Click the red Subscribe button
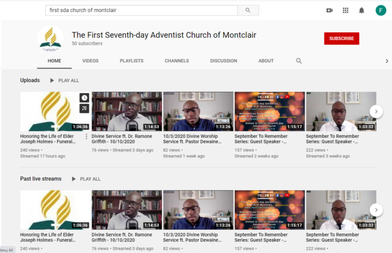This screenshot has width=392, height=253. coord(341,38)
